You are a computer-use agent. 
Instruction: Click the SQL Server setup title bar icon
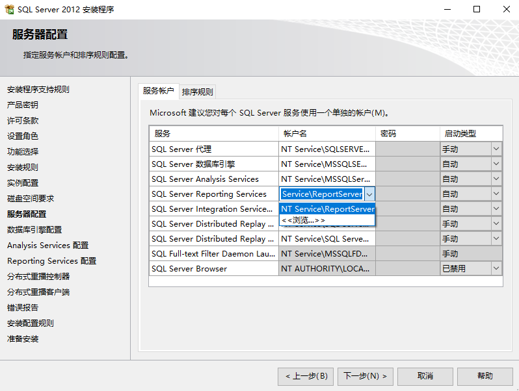point(9,9)
